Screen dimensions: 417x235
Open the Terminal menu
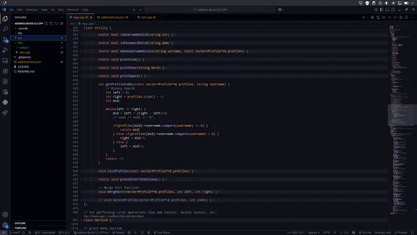pyautogui.click(x=72, y=10)
